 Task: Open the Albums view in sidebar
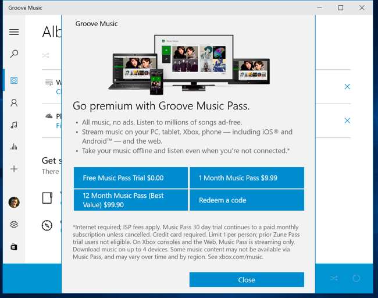click(14, 80)
